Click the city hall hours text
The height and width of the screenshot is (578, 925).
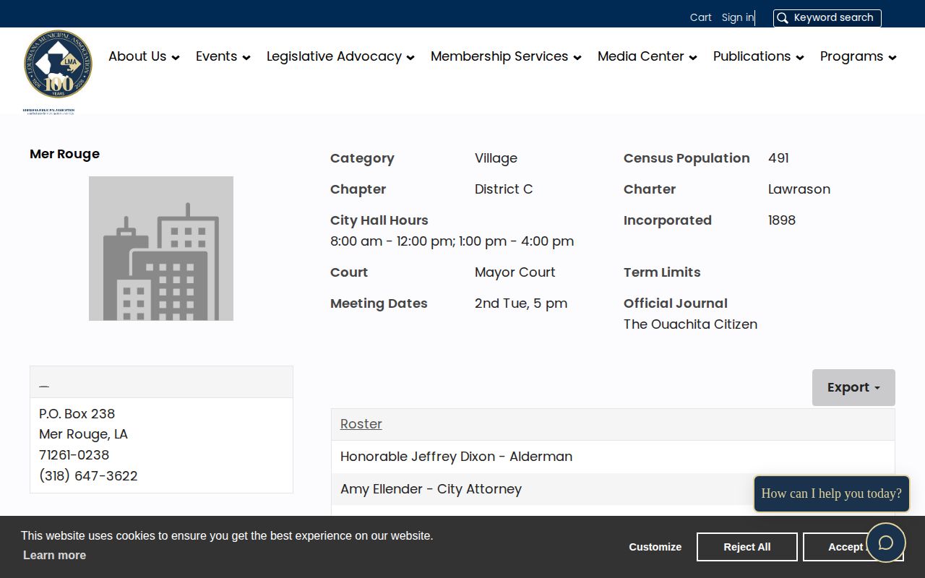(x=452, y=241)
